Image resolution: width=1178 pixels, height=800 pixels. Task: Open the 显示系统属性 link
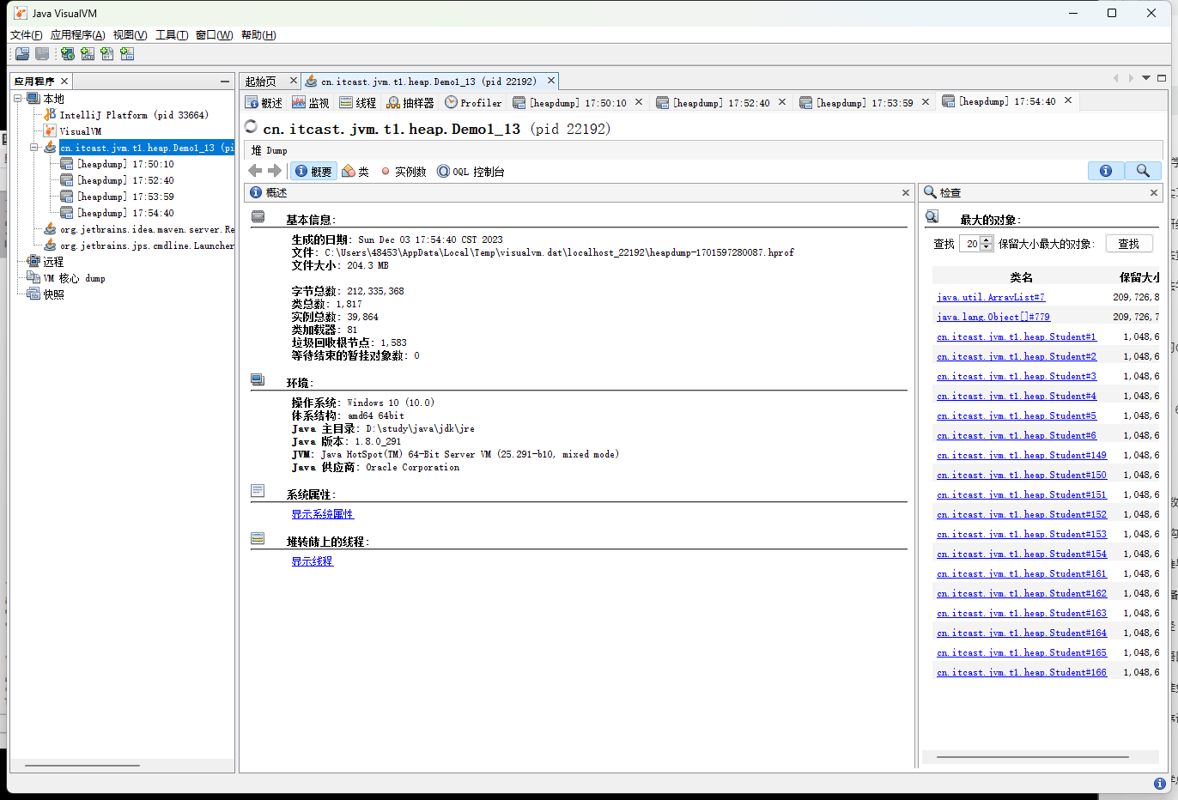323,514
